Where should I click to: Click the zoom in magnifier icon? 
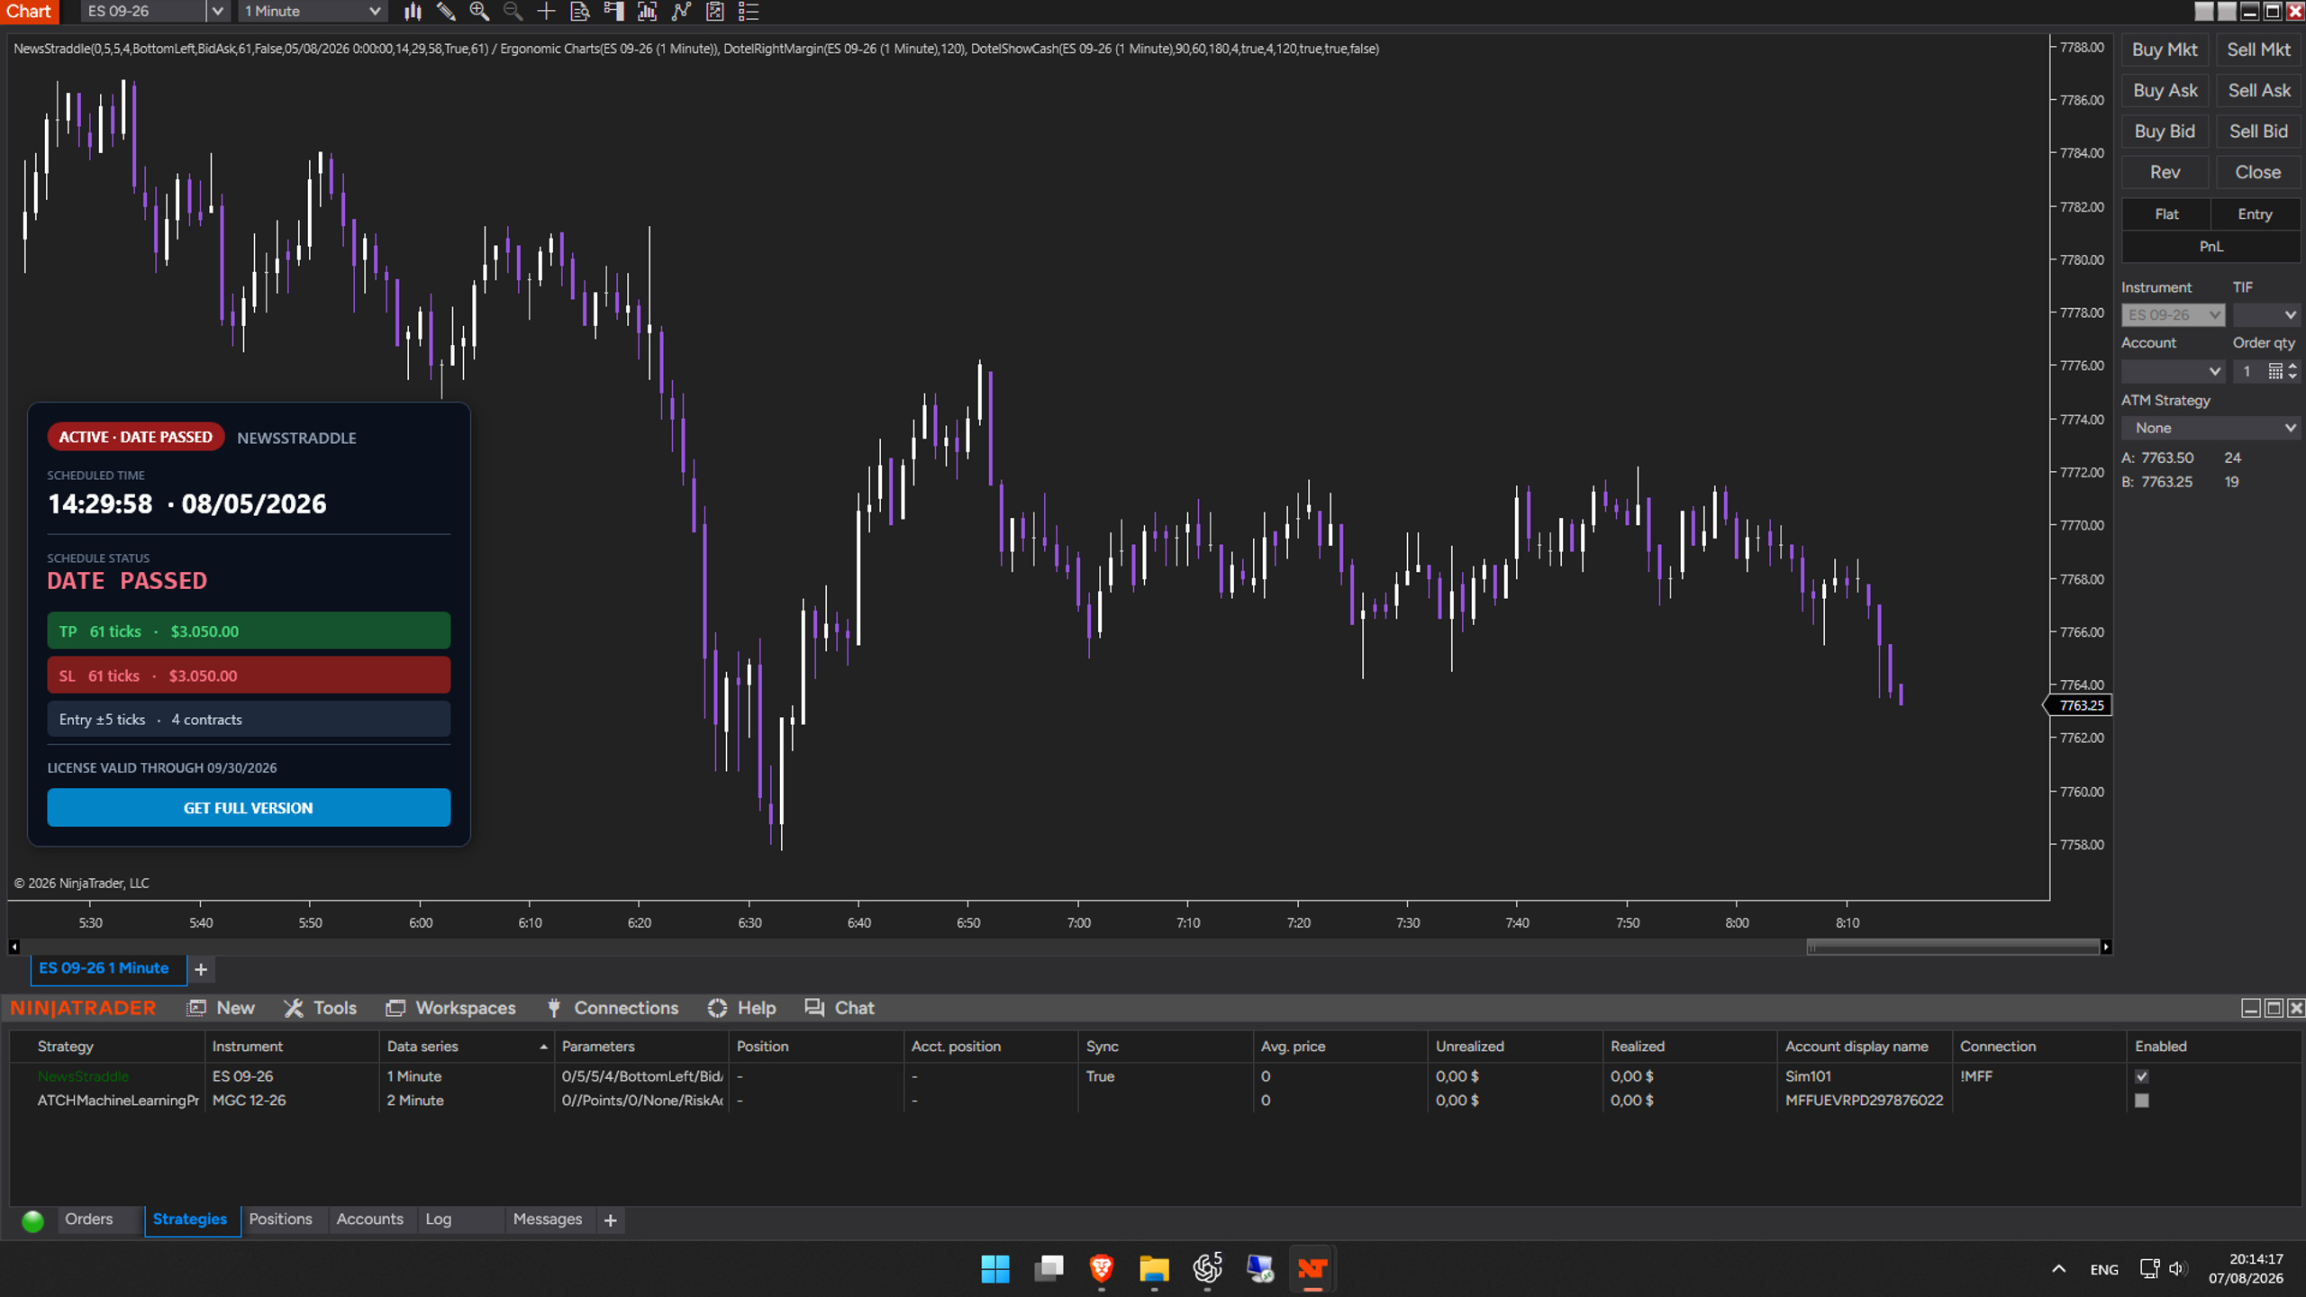point(479,12)
